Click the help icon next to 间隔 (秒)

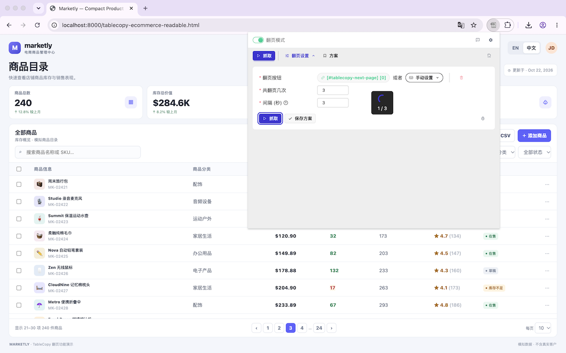[286, 103]
